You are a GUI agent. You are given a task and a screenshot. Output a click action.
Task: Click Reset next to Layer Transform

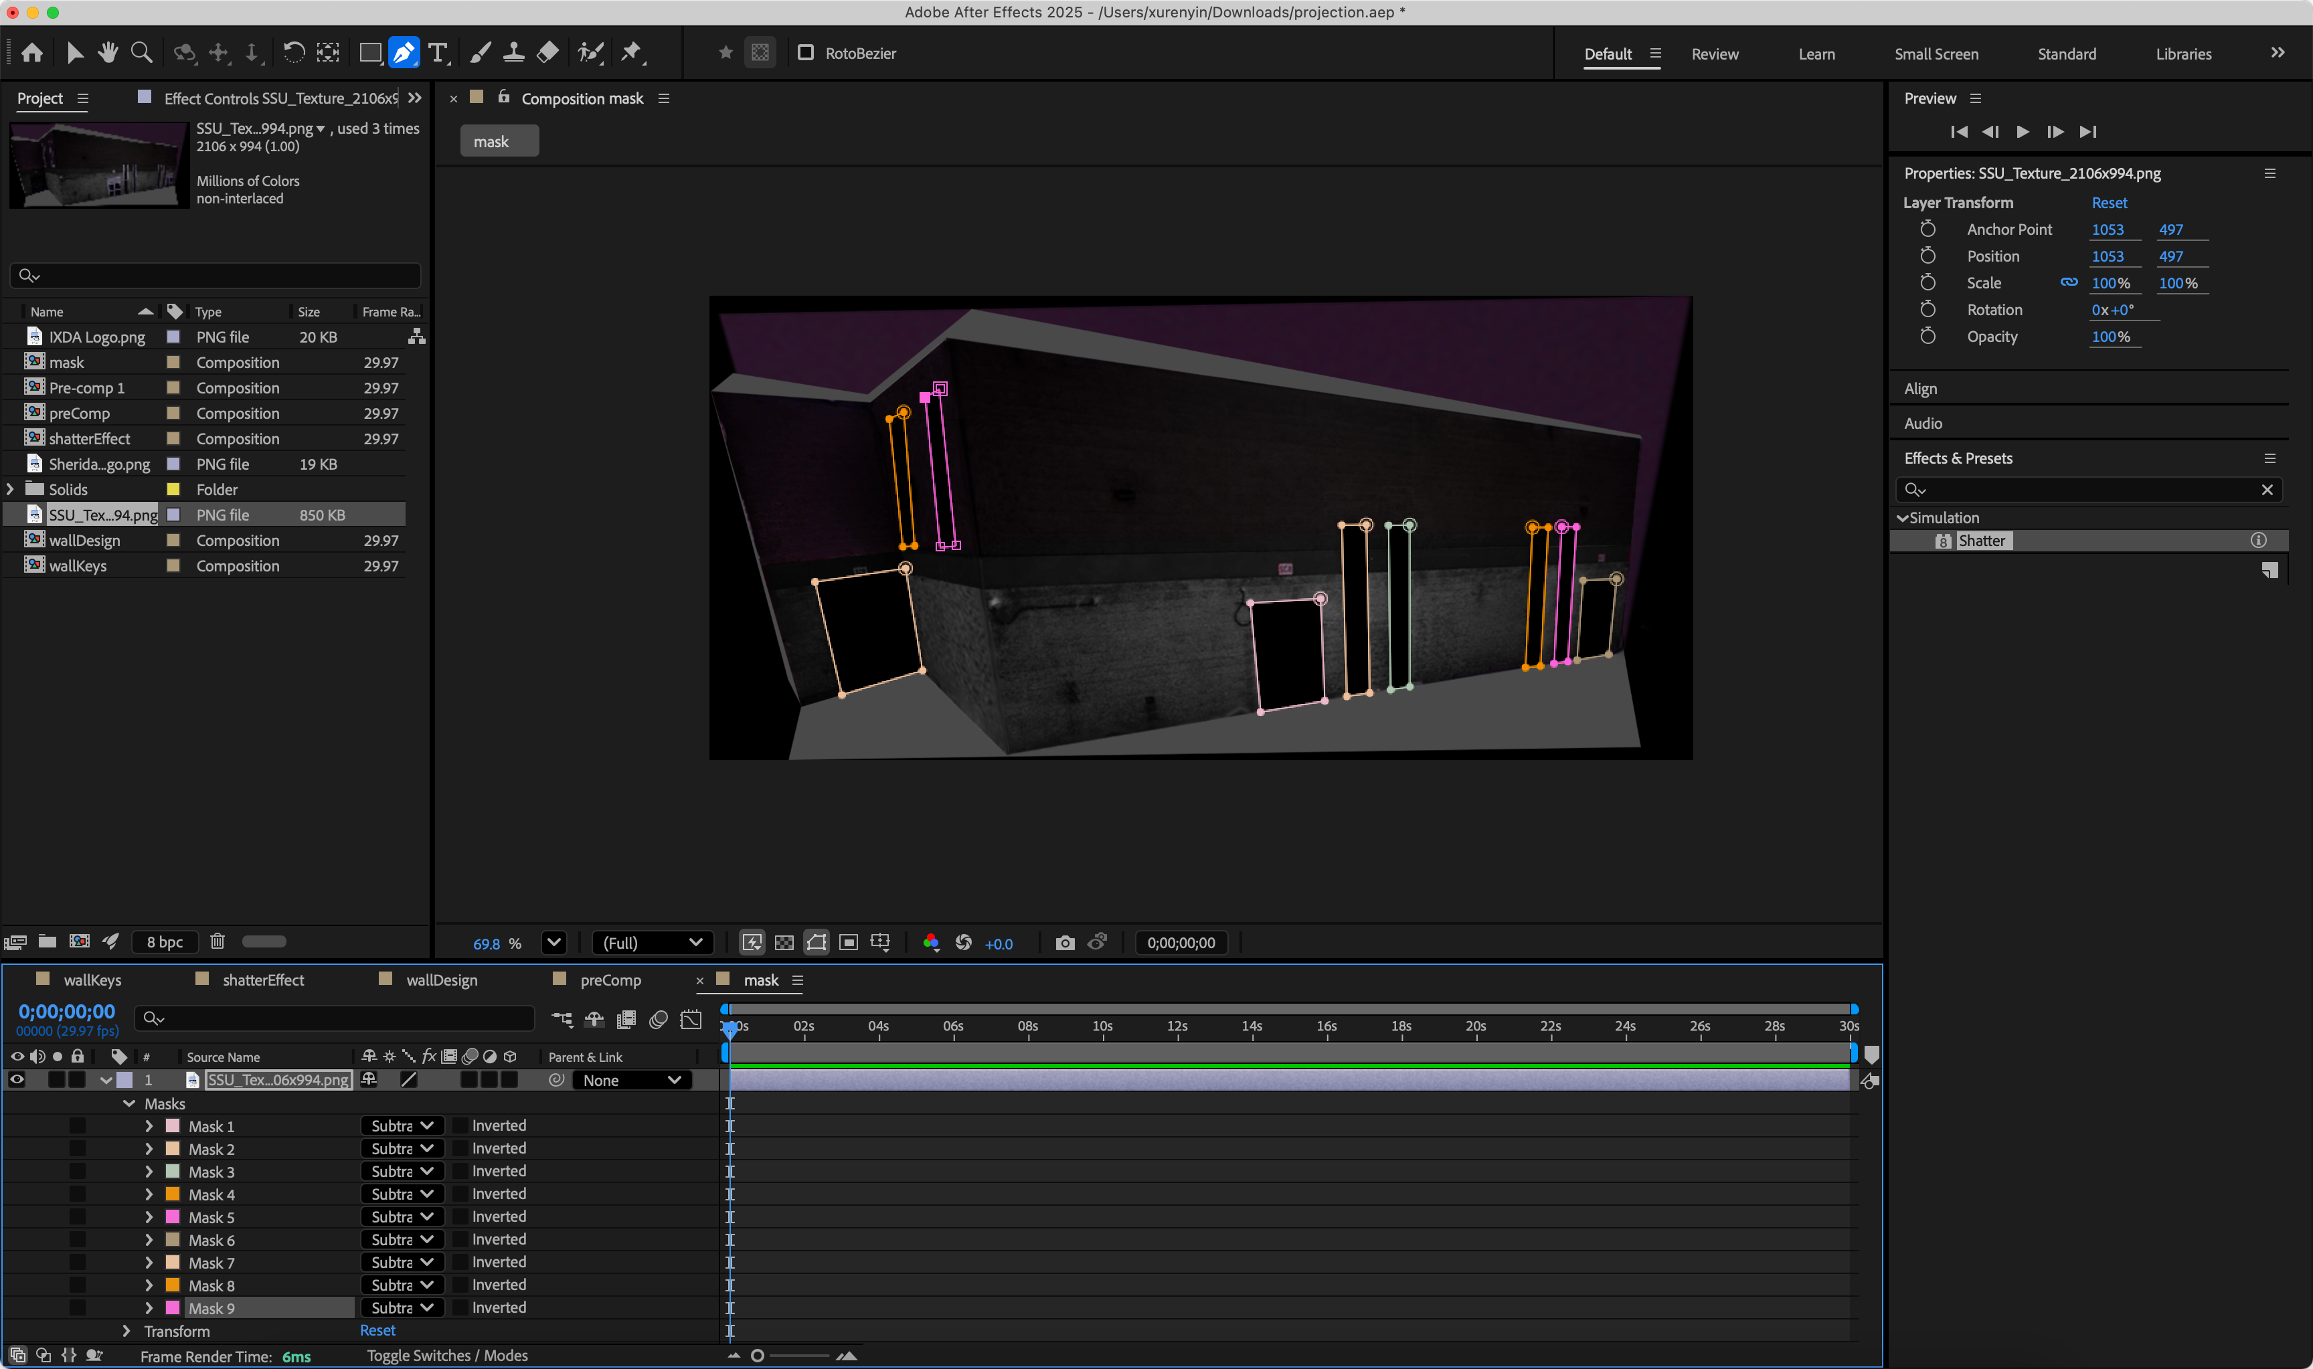(x=2110, y=202)
